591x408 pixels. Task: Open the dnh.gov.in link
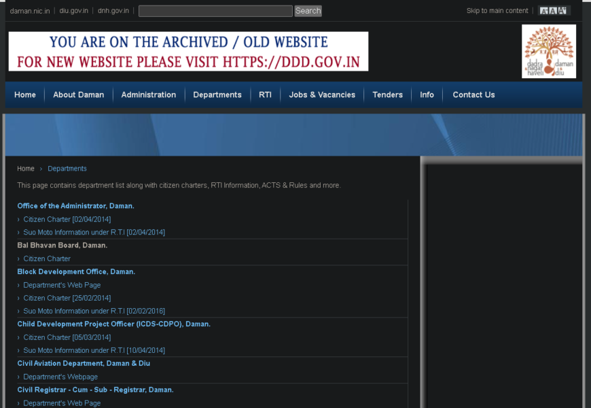(x=113, y=11)
